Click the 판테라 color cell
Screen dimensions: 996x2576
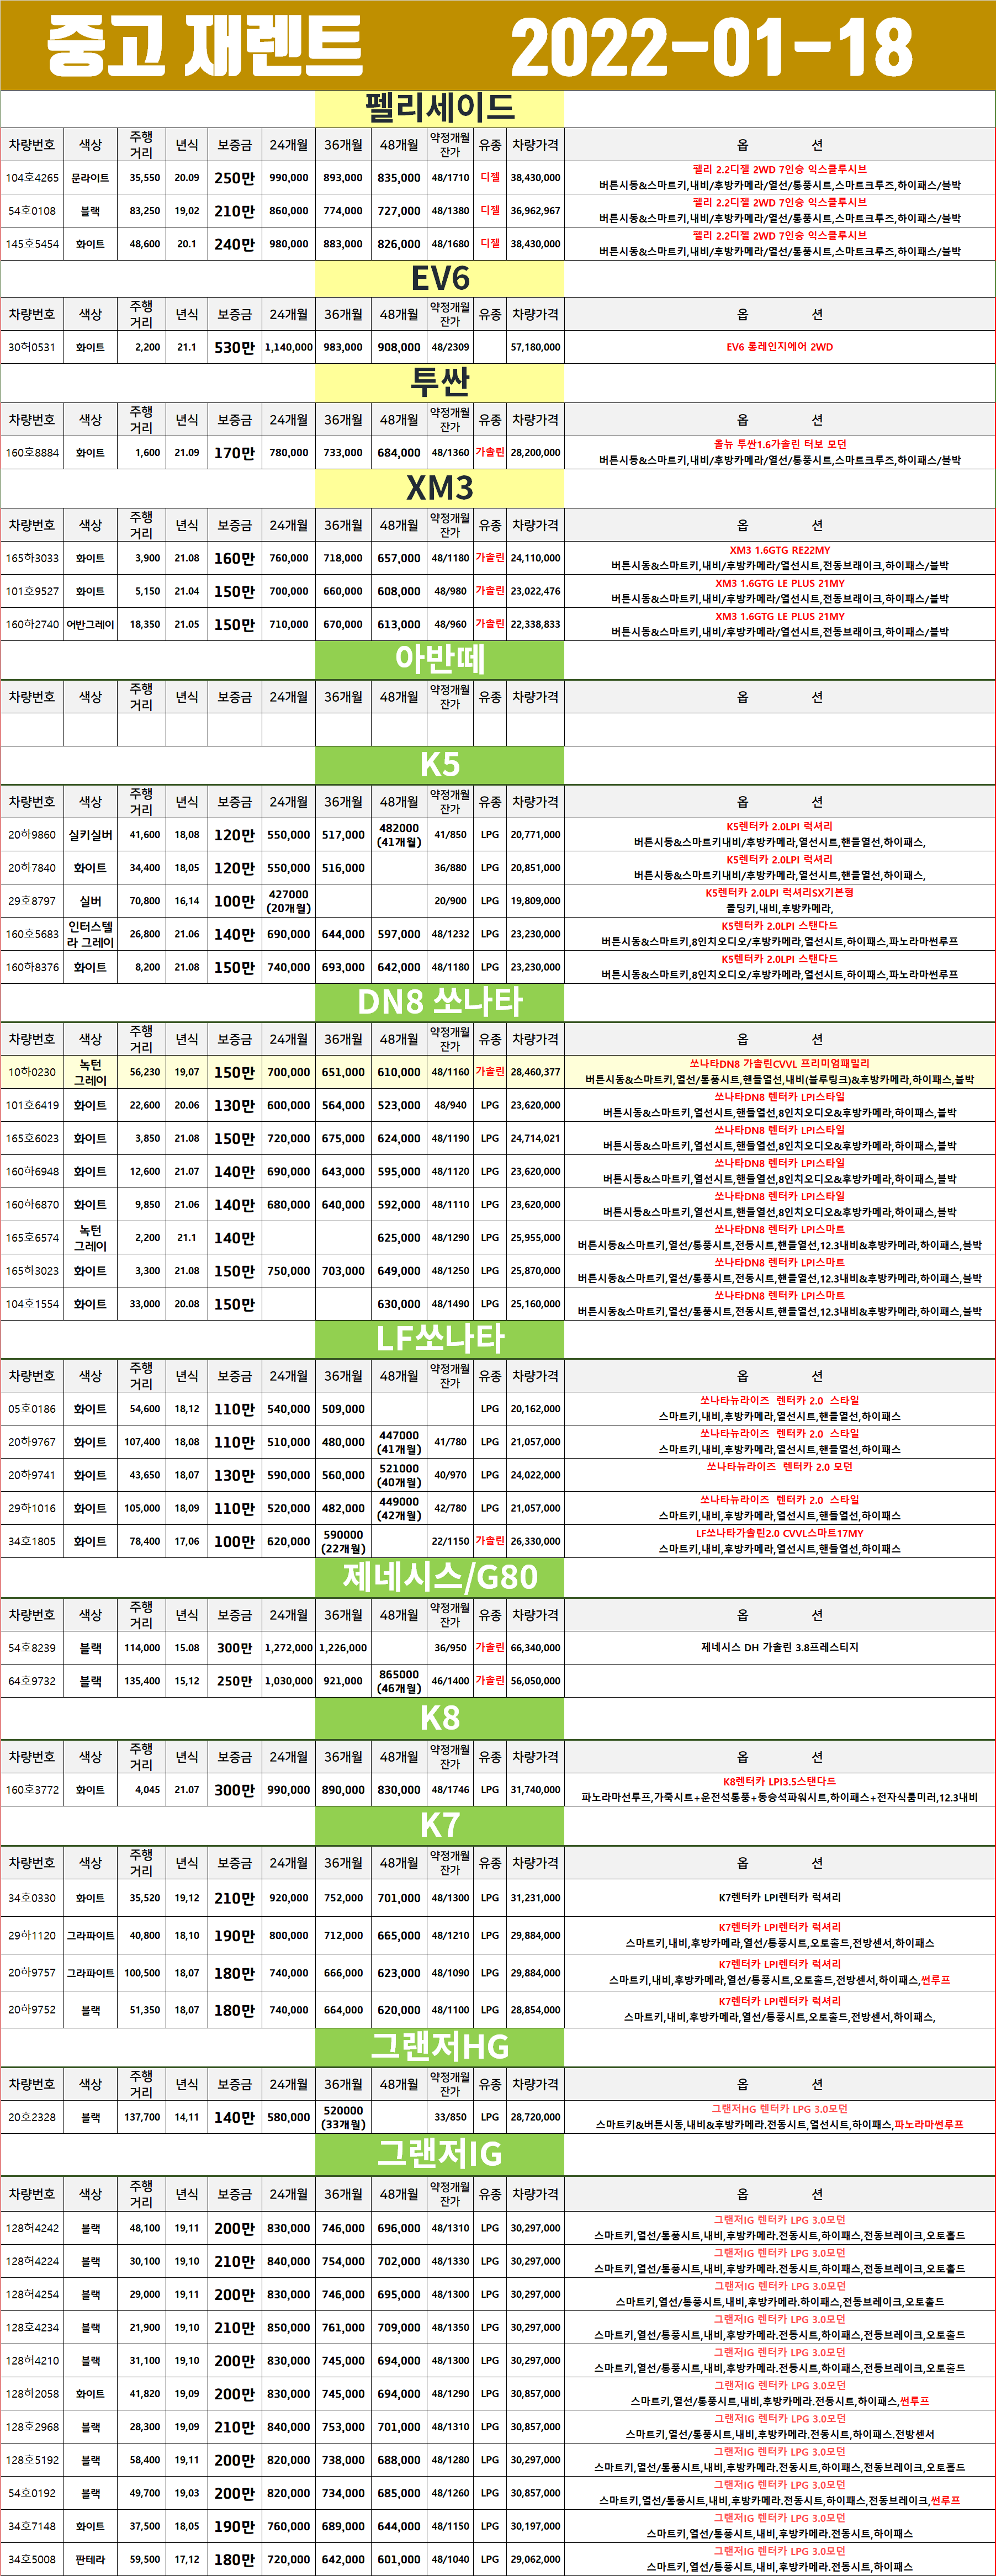pyautogui.click(x=90, y=2559)
